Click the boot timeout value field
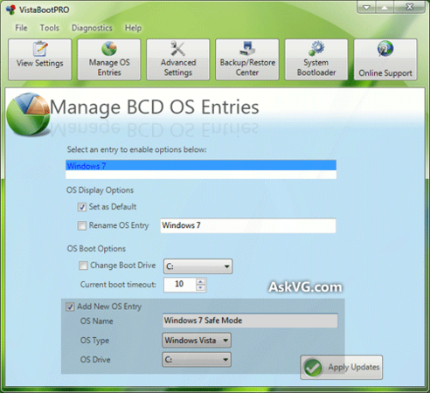Image resolution: width=430 pixels, height=393 pixels. [180, 285]
